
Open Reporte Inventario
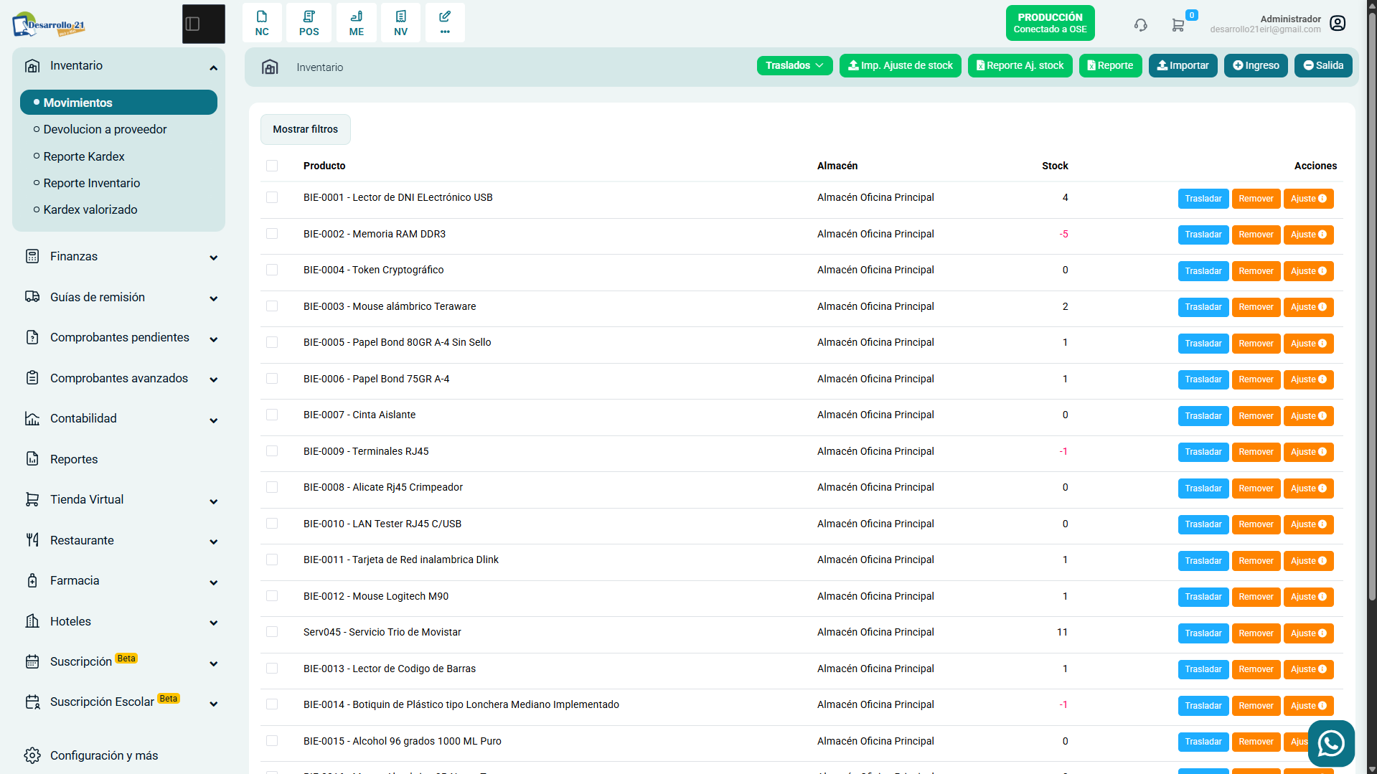tap(92, 183)
